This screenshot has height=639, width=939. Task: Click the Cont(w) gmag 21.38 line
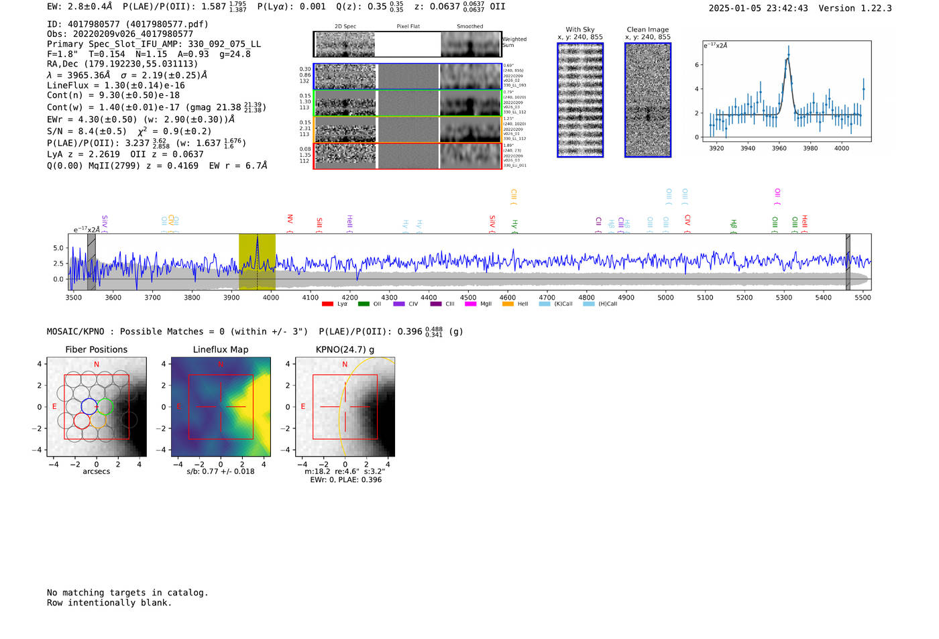click(156, 107)
